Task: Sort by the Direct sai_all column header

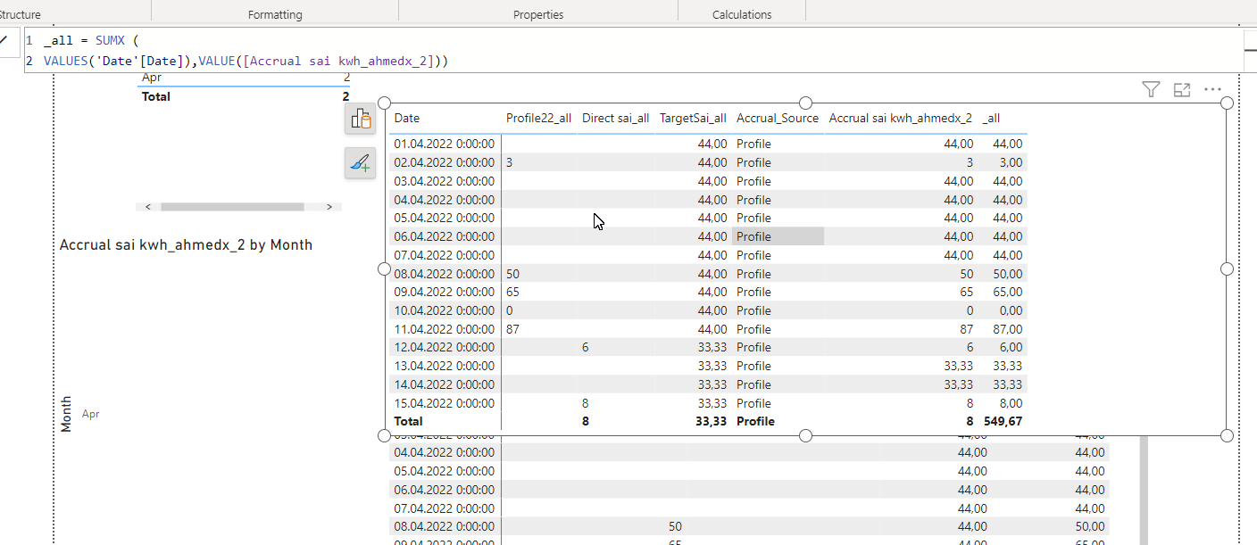Action: [616, 118]
